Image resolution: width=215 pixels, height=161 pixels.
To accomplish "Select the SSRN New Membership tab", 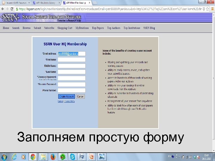I will pos(76,3).
